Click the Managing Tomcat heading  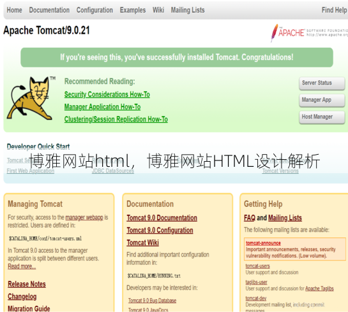(35, 204)
